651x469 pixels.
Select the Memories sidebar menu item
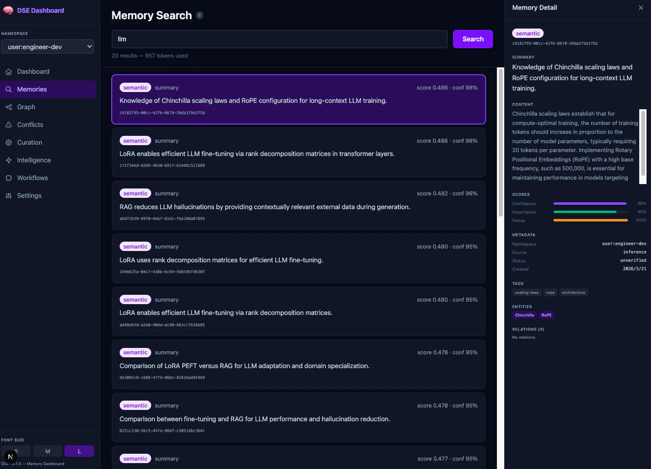[48, 90]
